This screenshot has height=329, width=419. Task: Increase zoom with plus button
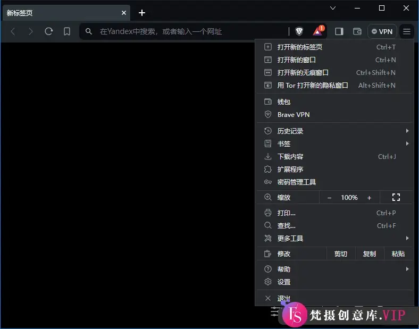[x=370, y=198]
